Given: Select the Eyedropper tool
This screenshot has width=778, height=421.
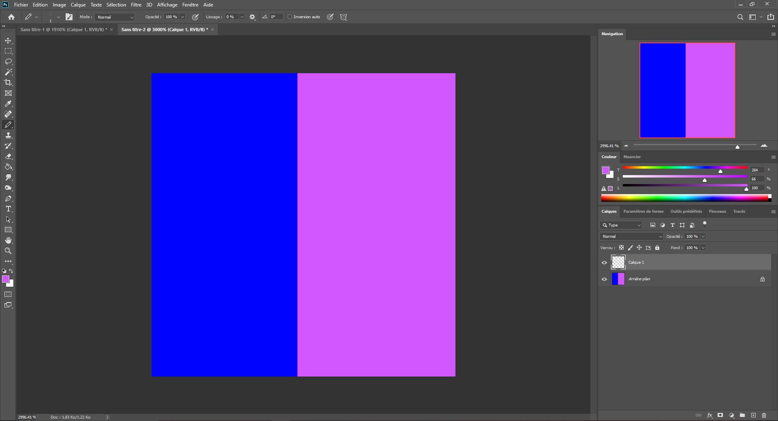Looking at the screenshot, I should coord(8,104).
